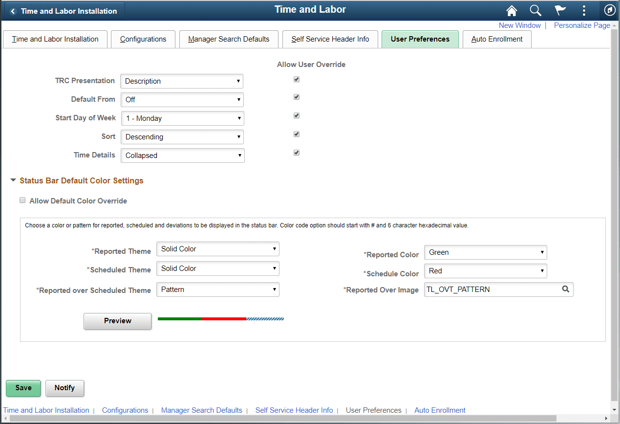Uncheck Allow User Override for Time Details
The width and height of the screenshot is (620, 424).
[x=296, y=152]
